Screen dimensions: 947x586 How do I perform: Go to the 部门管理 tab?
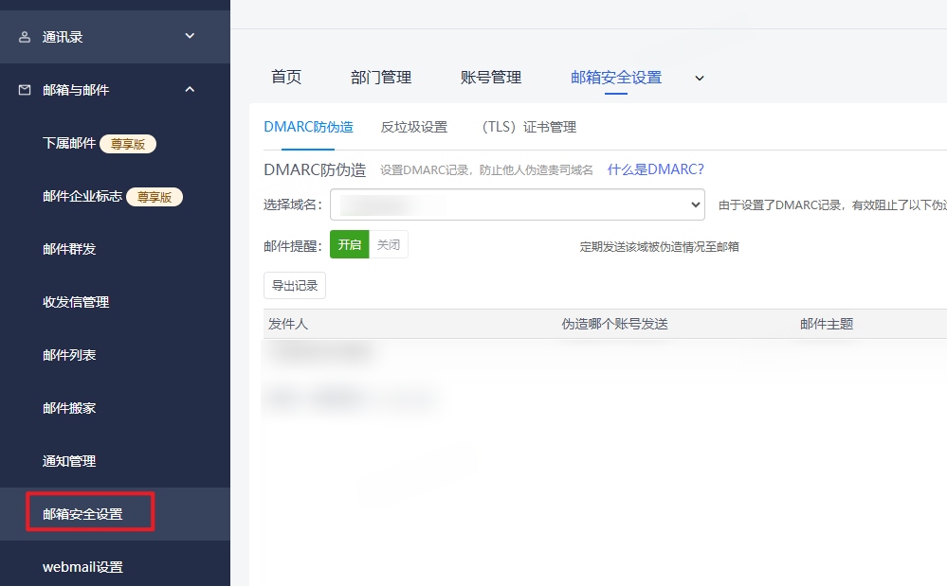tap(381, 78)
